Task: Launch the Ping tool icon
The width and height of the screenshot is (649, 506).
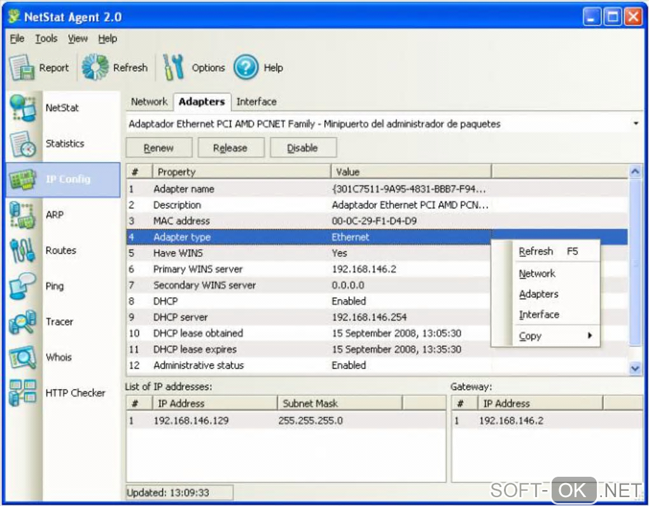Action: [x=24, y=286]
